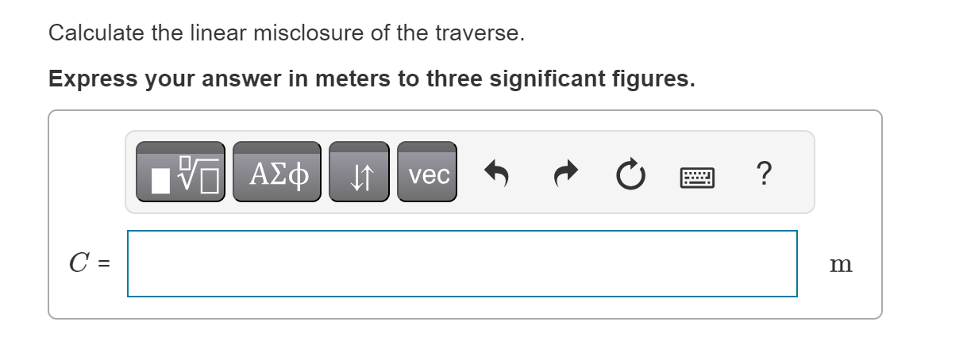Focus the C = answer input box
This screenshot has height=337, width=967.
462,263
